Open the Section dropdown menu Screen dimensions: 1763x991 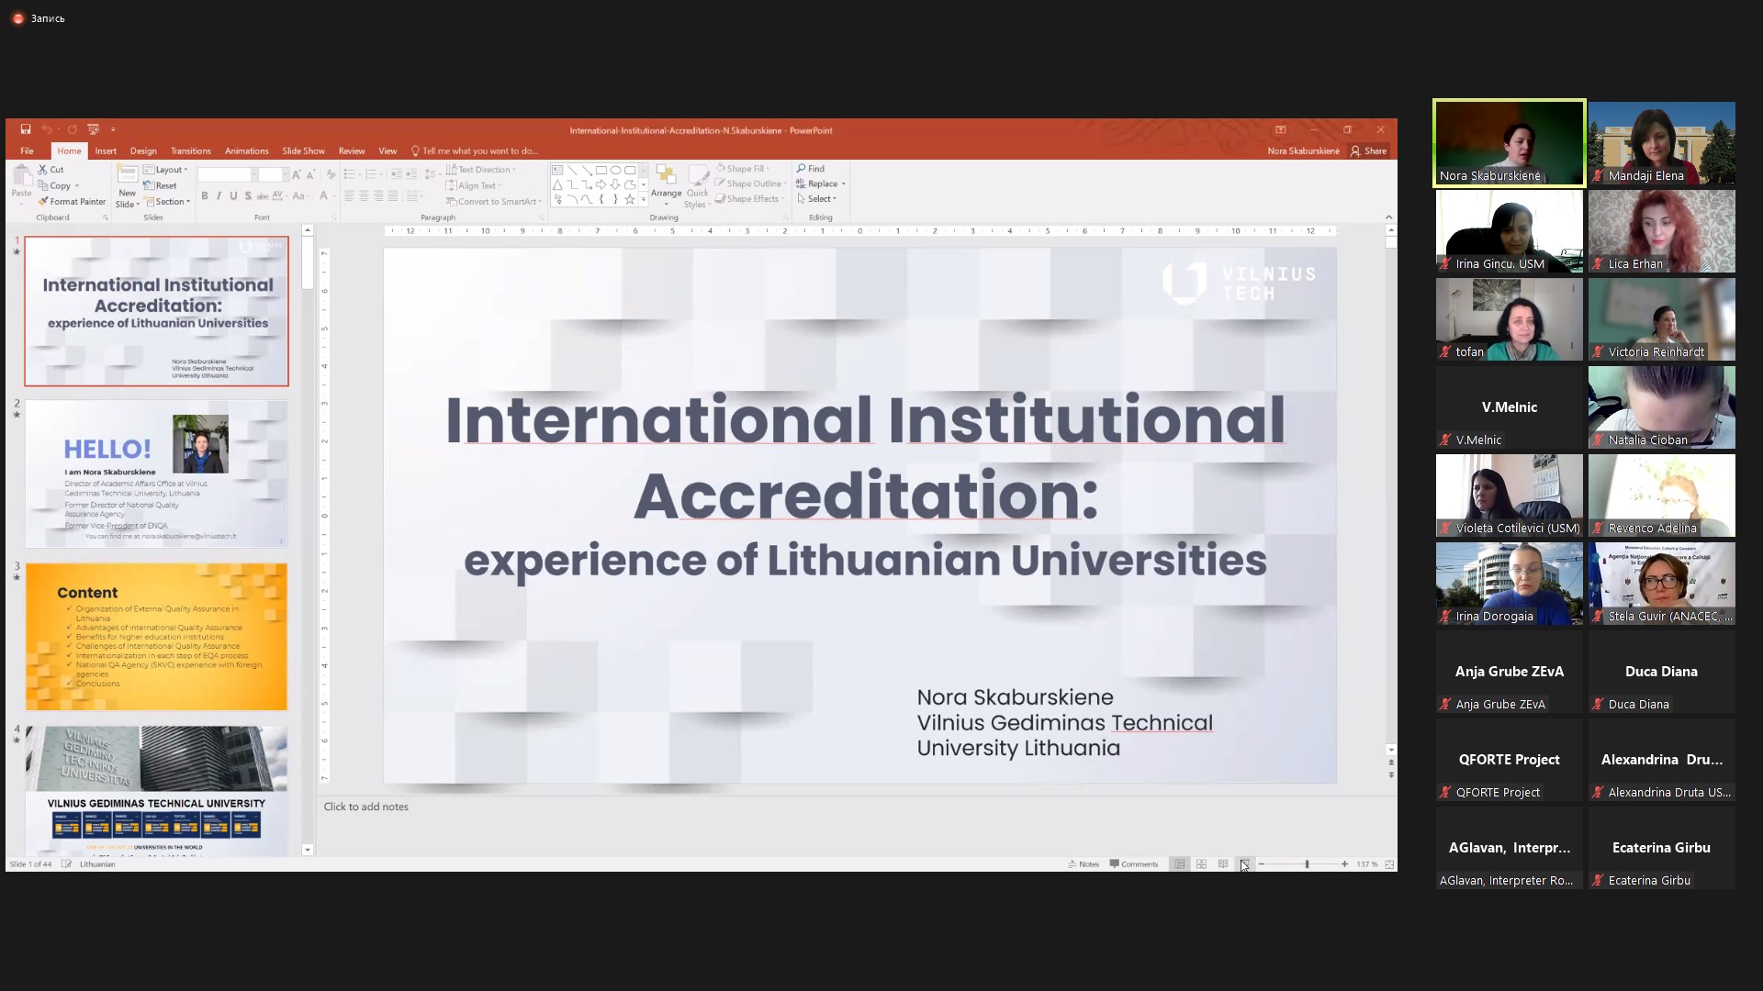pyautogui.click(x=168, y=202)
